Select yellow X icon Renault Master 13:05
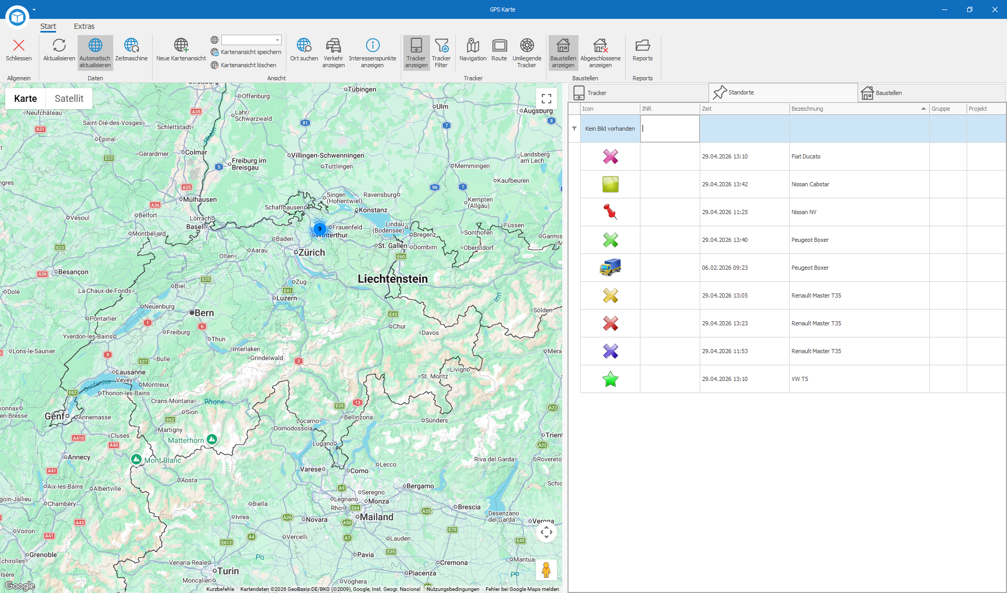This screenshot has width=1007, height=593. point(610,295)
